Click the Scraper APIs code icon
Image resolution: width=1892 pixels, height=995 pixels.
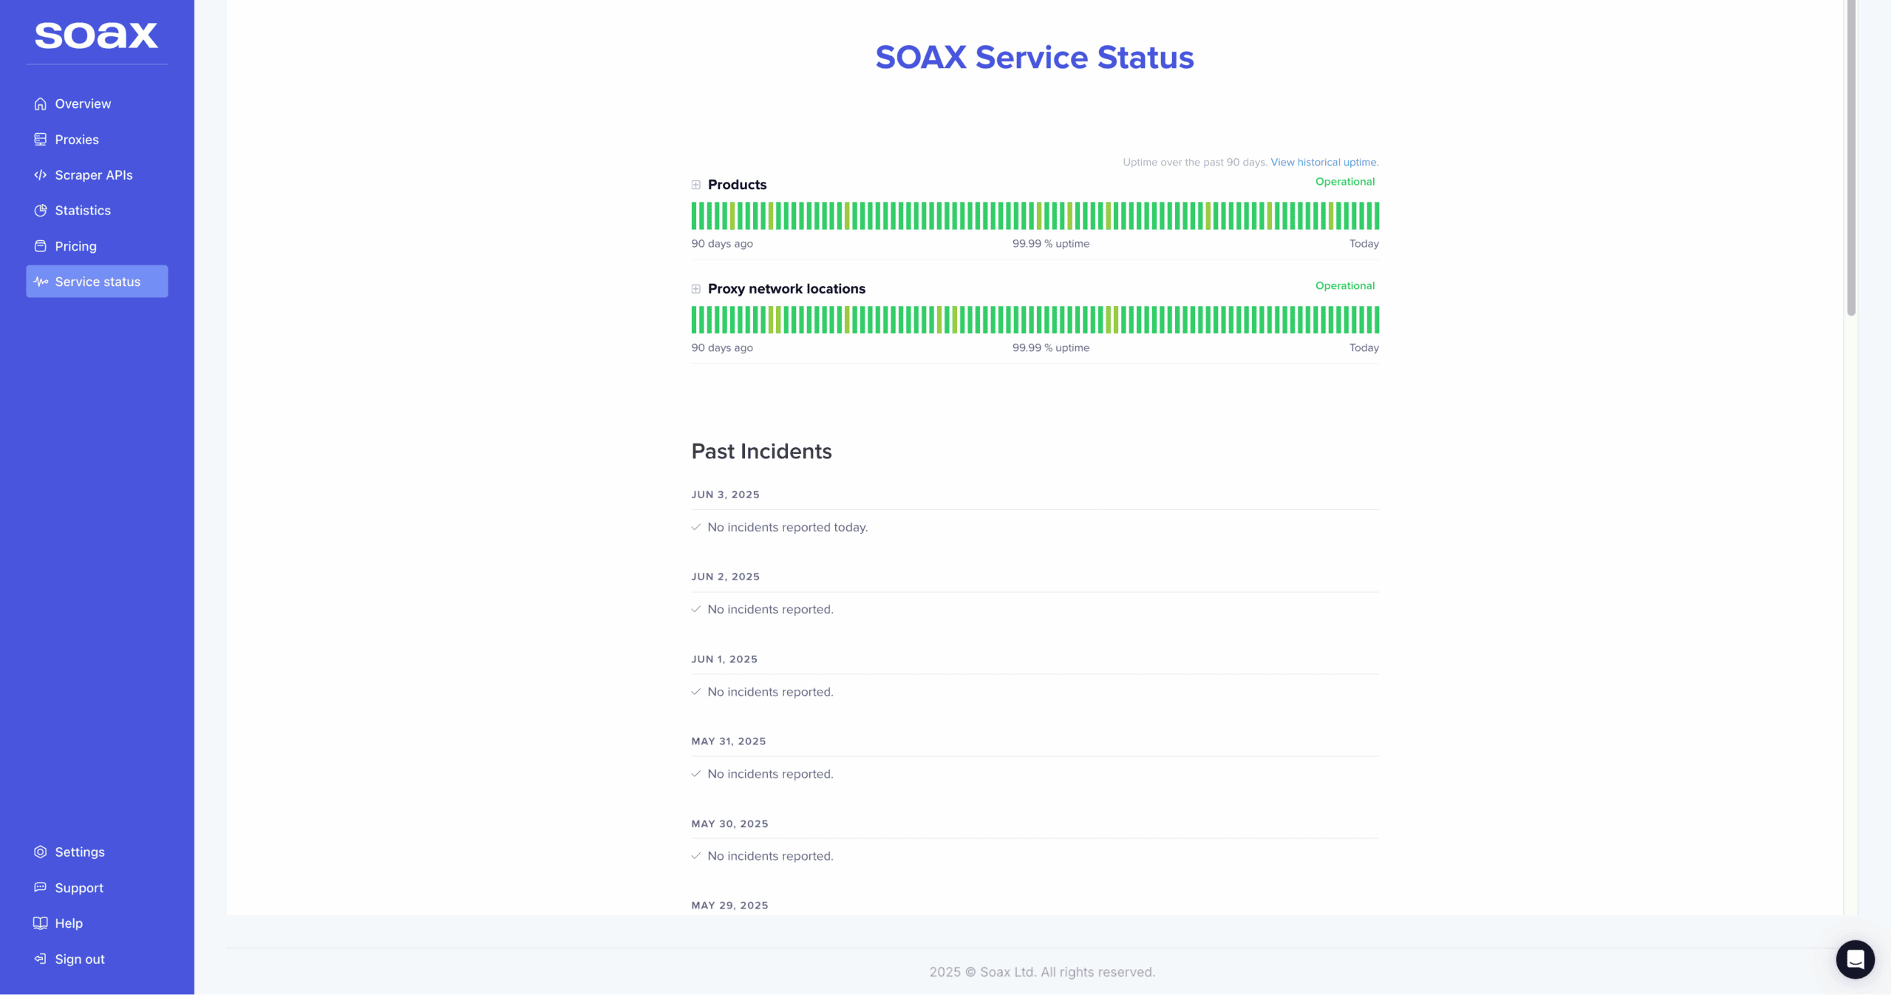coord(41,174)
